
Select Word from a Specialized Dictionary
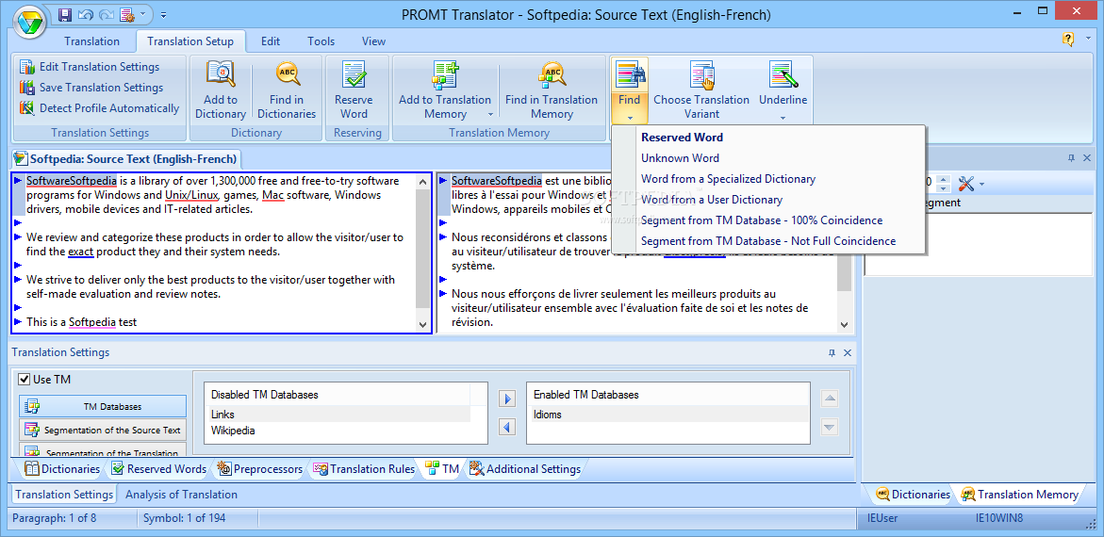(x=767, y=179)
